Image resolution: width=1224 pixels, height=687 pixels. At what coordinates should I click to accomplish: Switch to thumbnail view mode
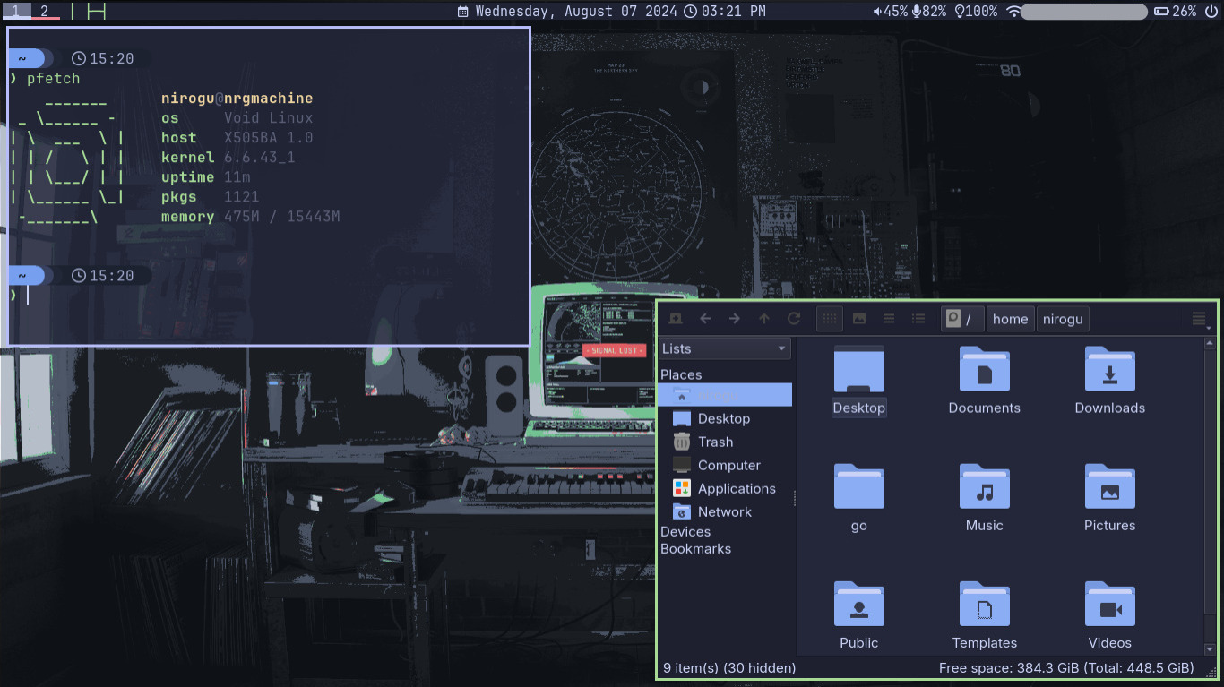click(859, 319)
